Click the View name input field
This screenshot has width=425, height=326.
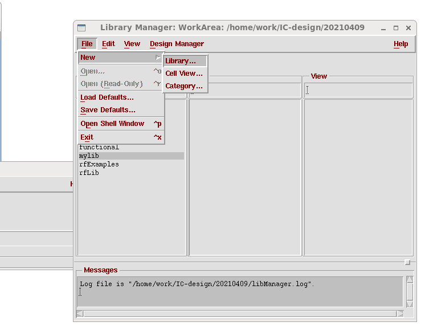358,90
